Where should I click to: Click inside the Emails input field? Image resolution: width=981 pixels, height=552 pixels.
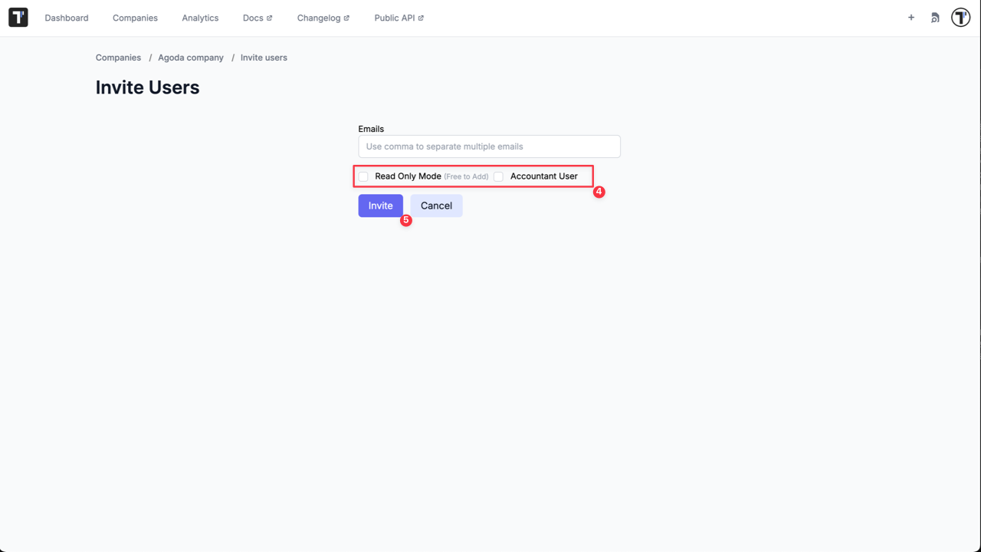489,146
